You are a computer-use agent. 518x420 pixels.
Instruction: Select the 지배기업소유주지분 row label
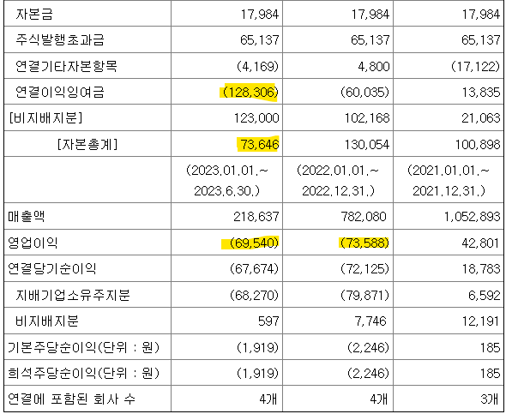tap(73, 295)
